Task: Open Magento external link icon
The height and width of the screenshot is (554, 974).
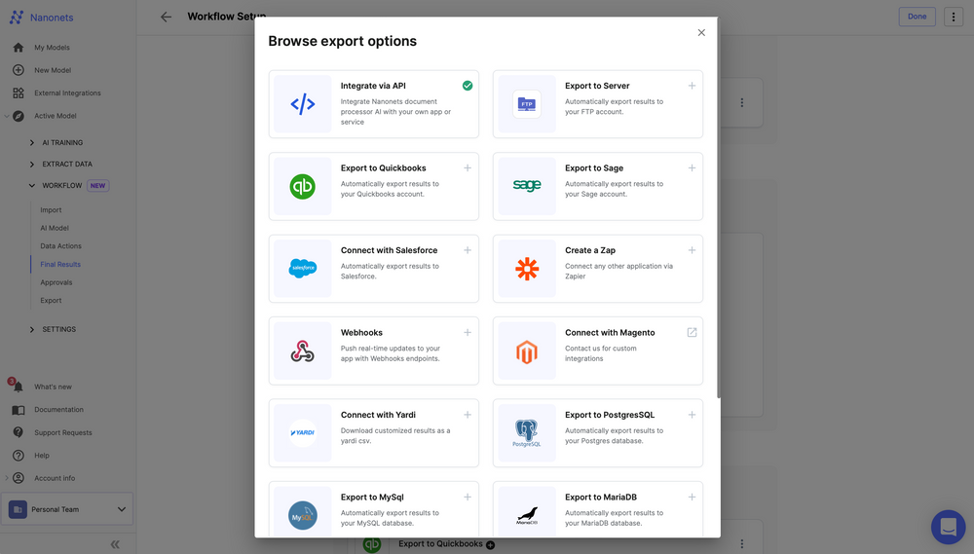Action: pos(692,332)
